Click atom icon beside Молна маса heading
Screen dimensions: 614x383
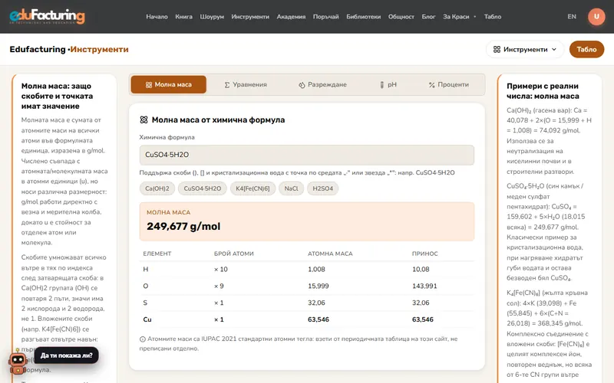[x=144, y=120]
